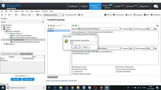The image size is (161, 90).
Task: Open target Property dropdown
Action: 132,48
